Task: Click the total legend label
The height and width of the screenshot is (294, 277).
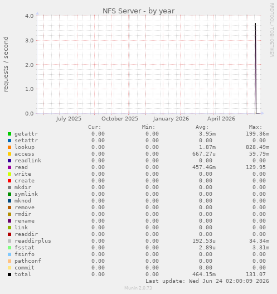Action: [x=23, y=274]
